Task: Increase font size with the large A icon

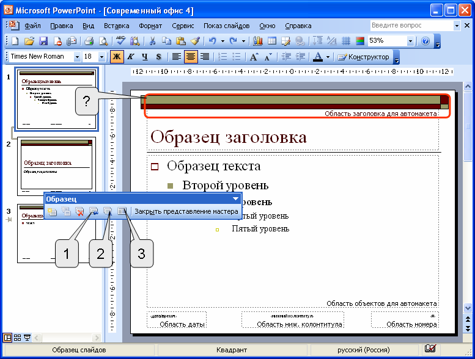Action: pos(254,57)
